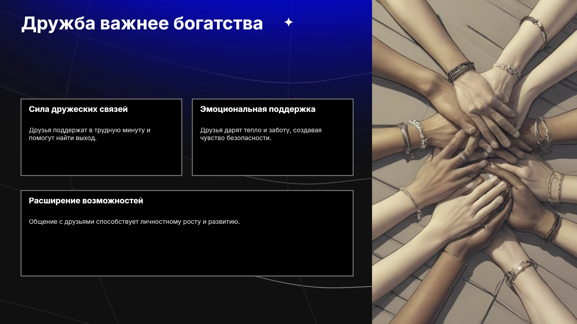Select text 'Друзья дарят тепло и заботу'
This screenshot has height=324, width=577.
(245, 130)
